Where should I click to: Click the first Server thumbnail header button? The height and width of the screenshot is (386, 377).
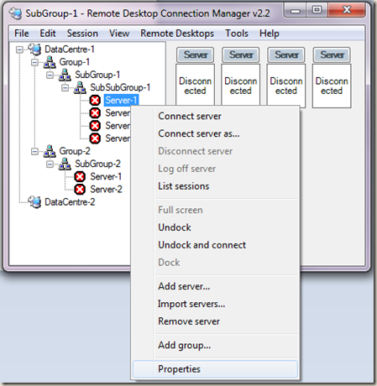[196, 55]
